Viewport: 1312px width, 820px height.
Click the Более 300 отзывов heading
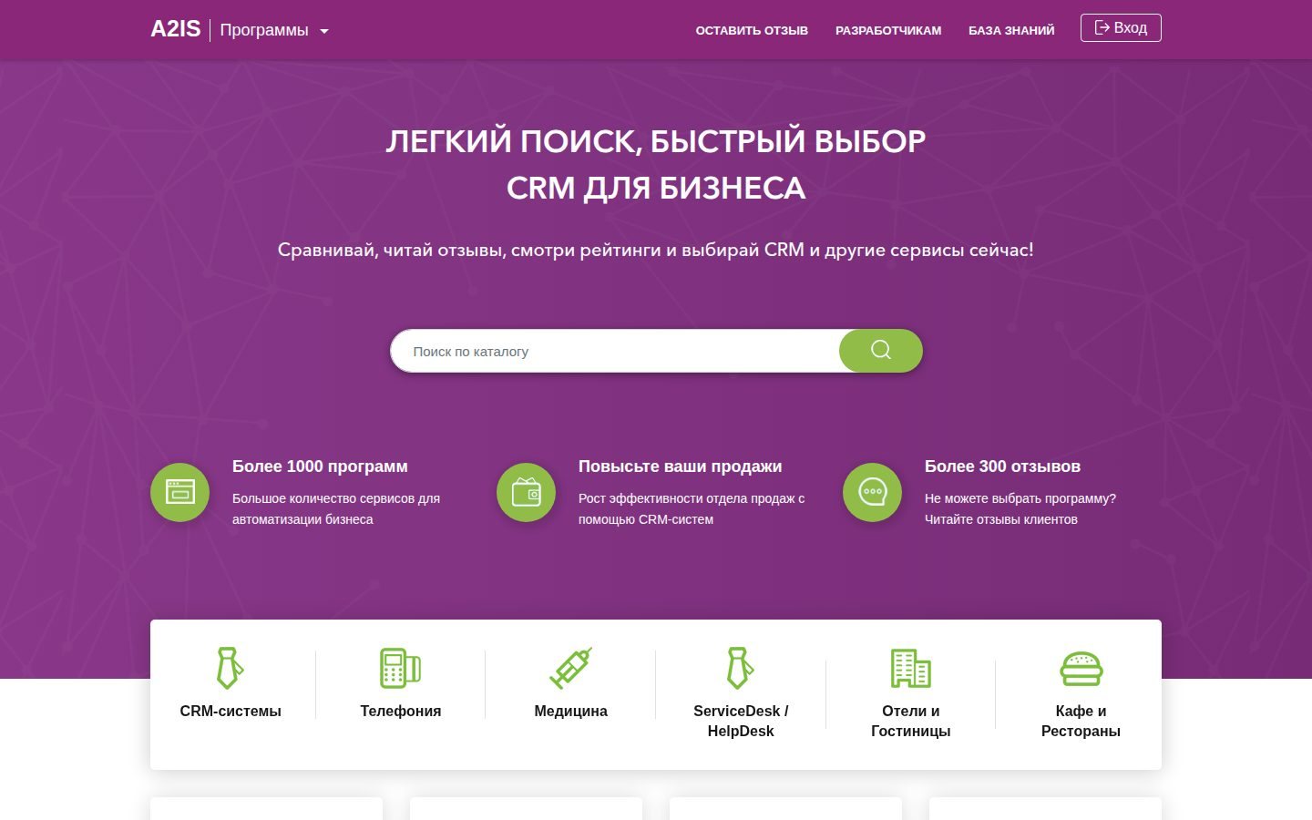pos(1002,466)
